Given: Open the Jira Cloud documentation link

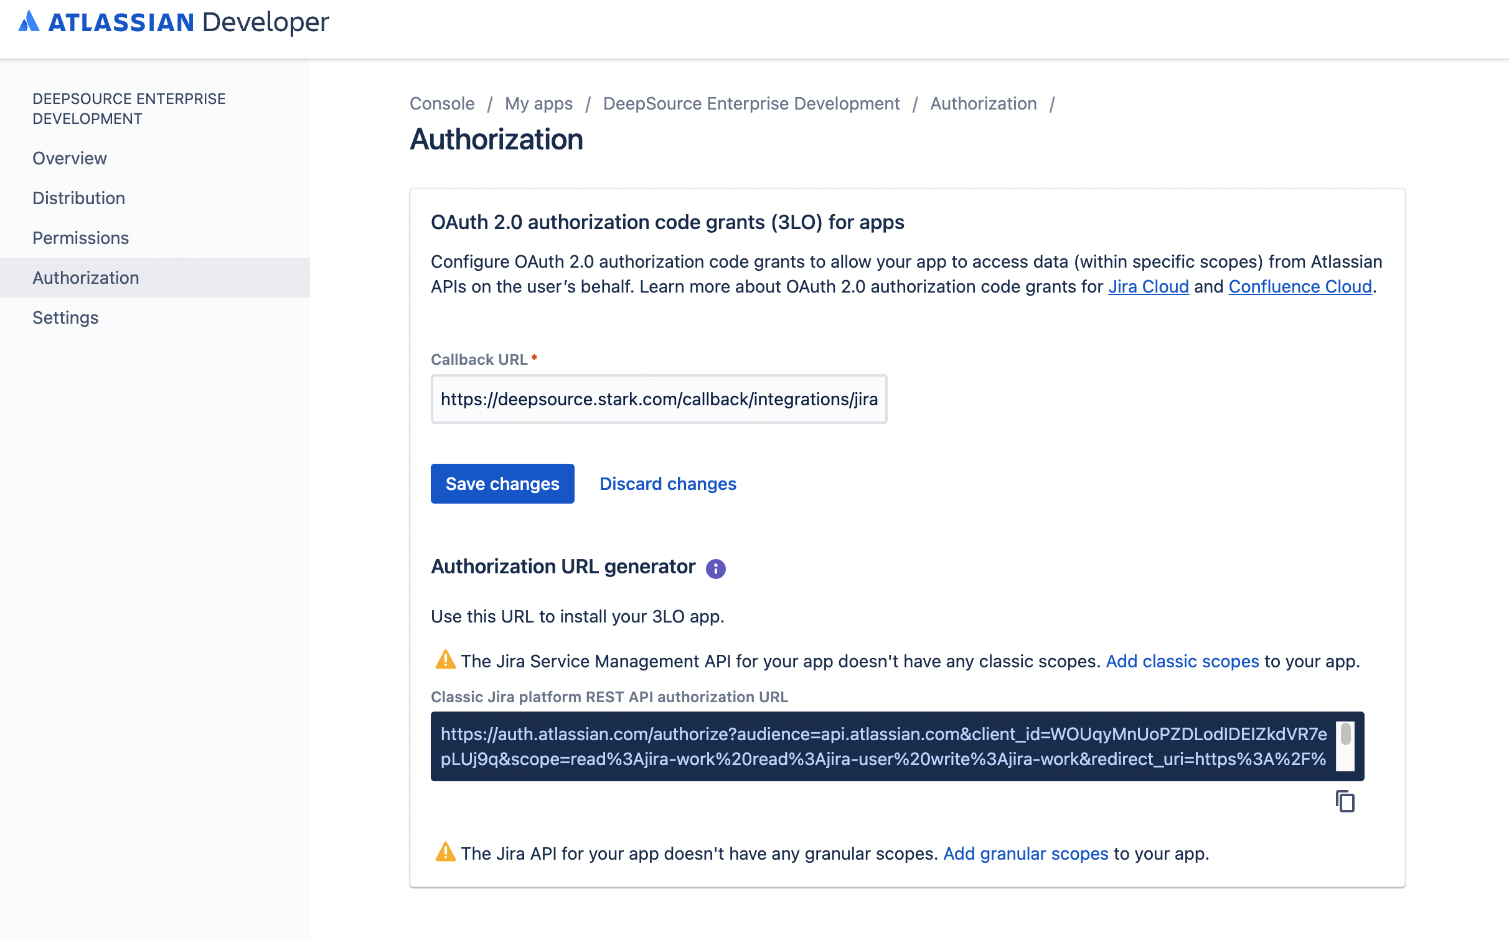Looking at the screenshot, I should click(x=1149, y=286).
